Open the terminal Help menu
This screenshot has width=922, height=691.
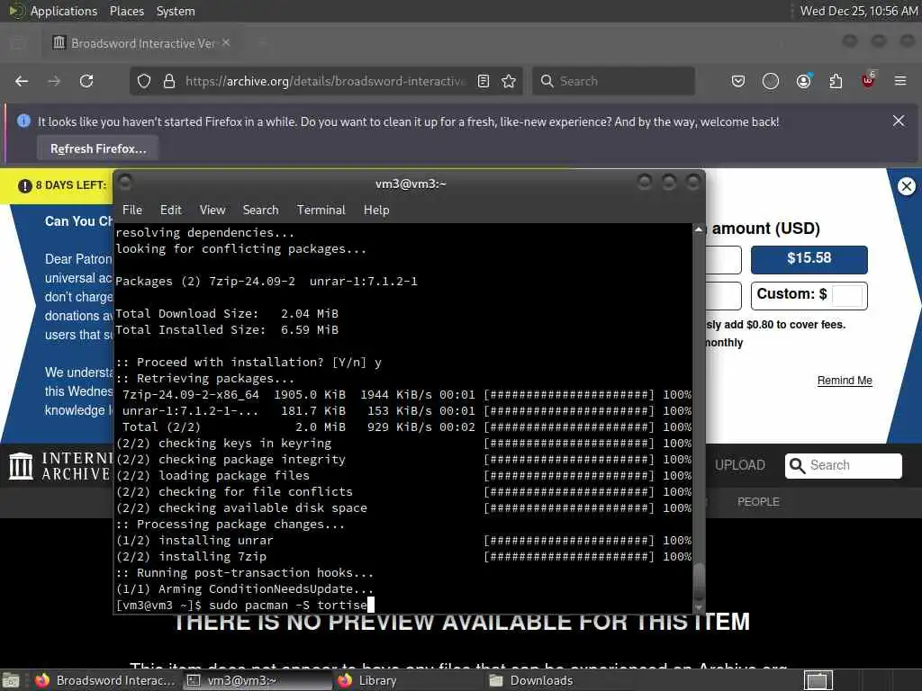tap(376, 210)
